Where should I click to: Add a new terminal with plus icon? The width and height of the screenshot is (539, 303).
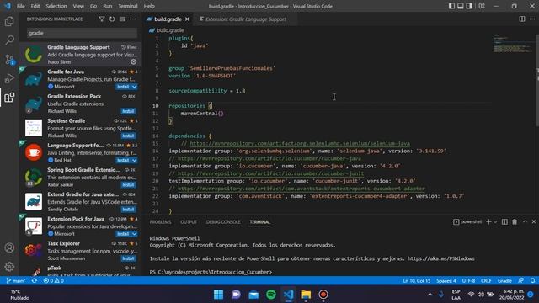(488, 222)
